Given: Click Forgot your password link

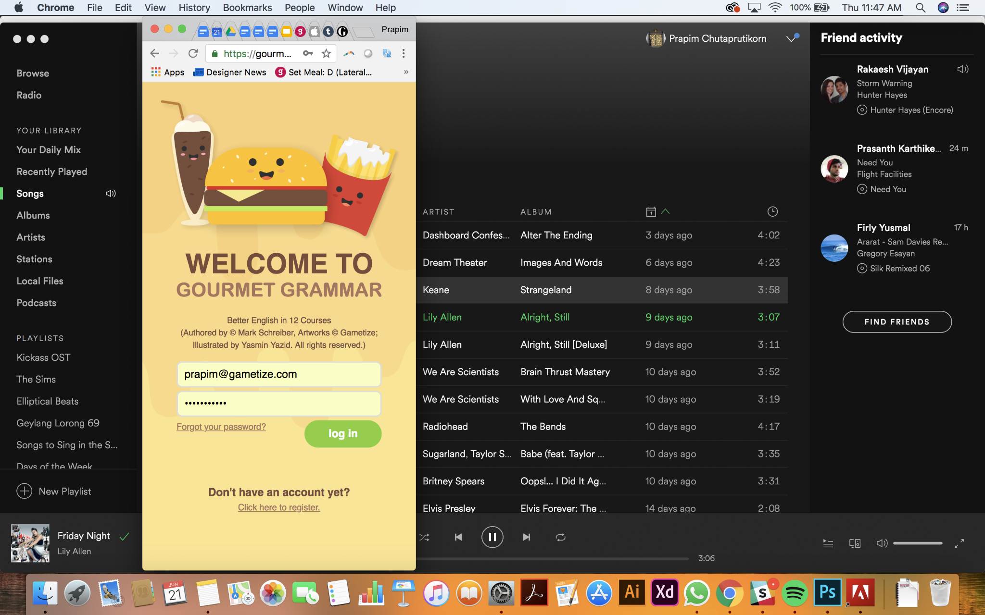Looking at the screenshot, I should 221,427.
